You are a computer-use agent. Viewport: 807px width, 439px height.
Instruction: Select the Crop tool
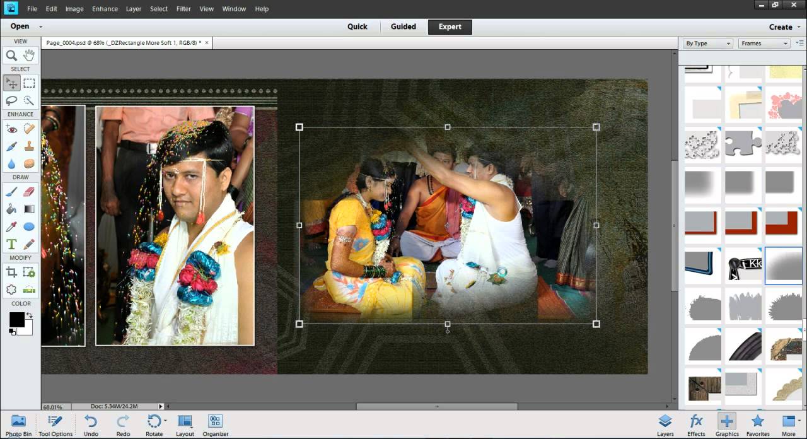tap(11, 272)
